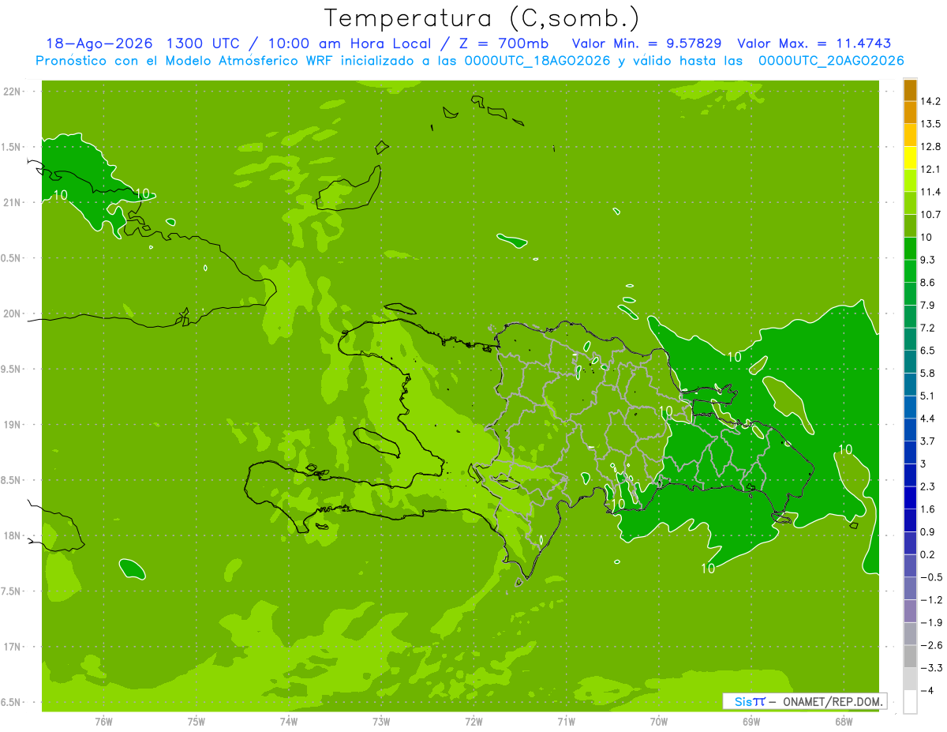947x732 pixels.
Task: Click the "74W" longitude axis label
Action: (x=288, y=722)
